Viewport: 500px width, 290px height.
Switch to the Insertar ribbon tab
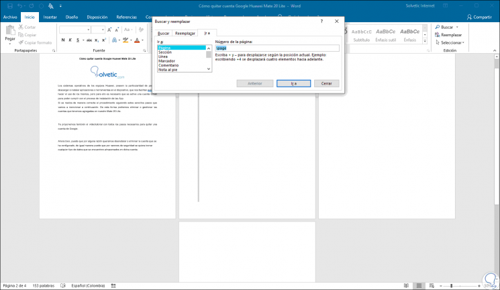[x=50, y=17]
